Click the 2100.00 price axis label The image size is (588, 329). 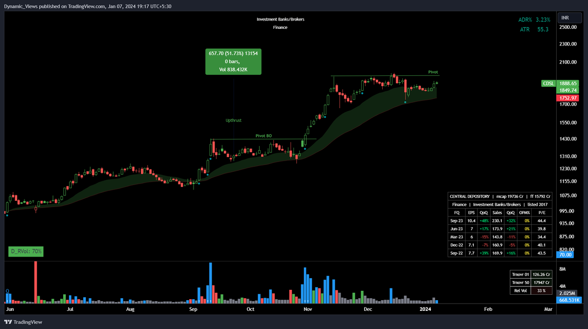tap(569, 63)
